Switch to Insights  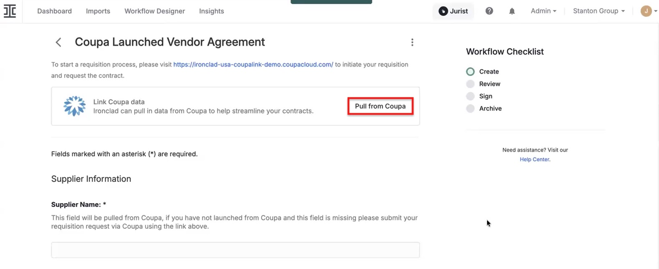coord(212,11)
